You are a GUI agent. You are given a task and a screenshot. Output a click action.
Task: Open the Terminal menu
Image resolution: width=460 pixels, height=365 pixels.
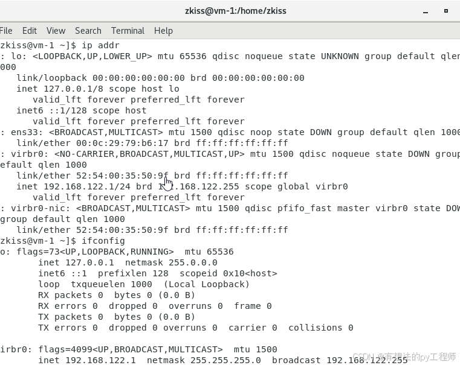pos(128,31)
